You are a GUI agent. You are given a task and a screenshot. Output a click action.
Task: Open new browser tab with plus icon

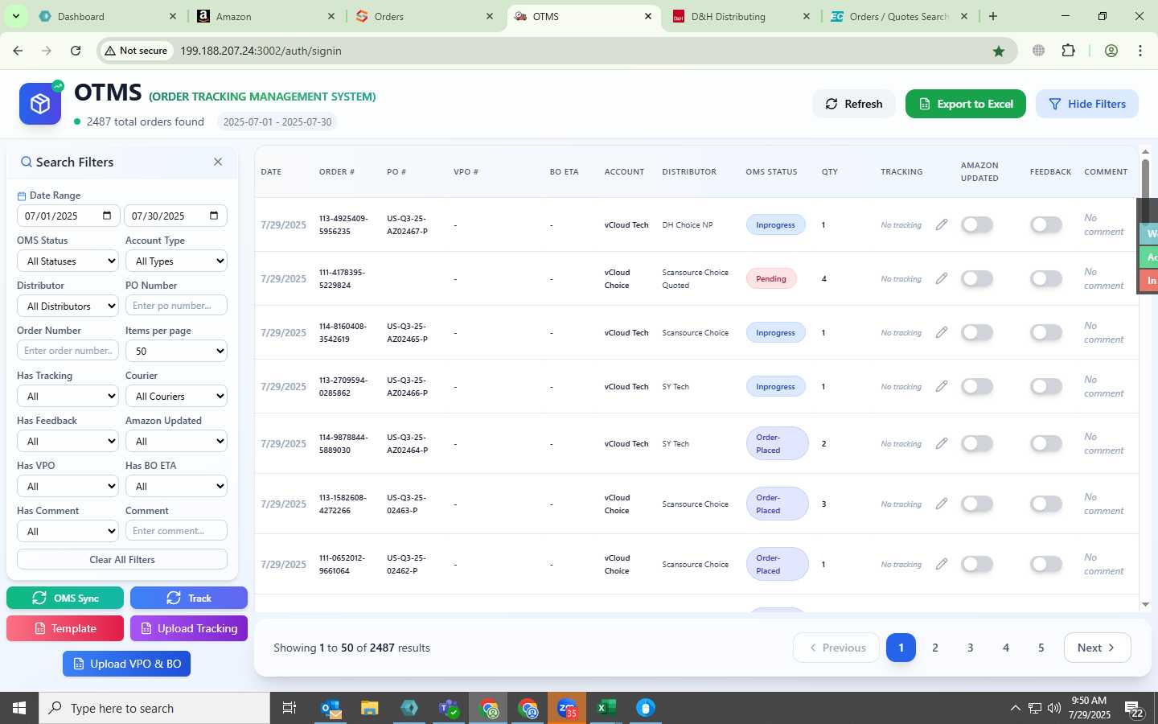tap(993, 16)
